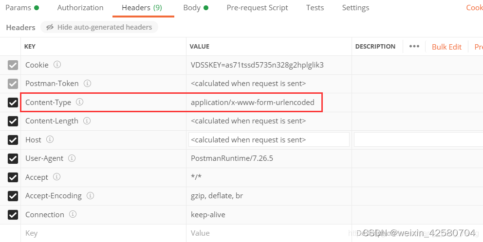This screenshot has height=242, width=483.
Task: Disable the User-Agent header checkbox
Action: (x=13, y=158)
